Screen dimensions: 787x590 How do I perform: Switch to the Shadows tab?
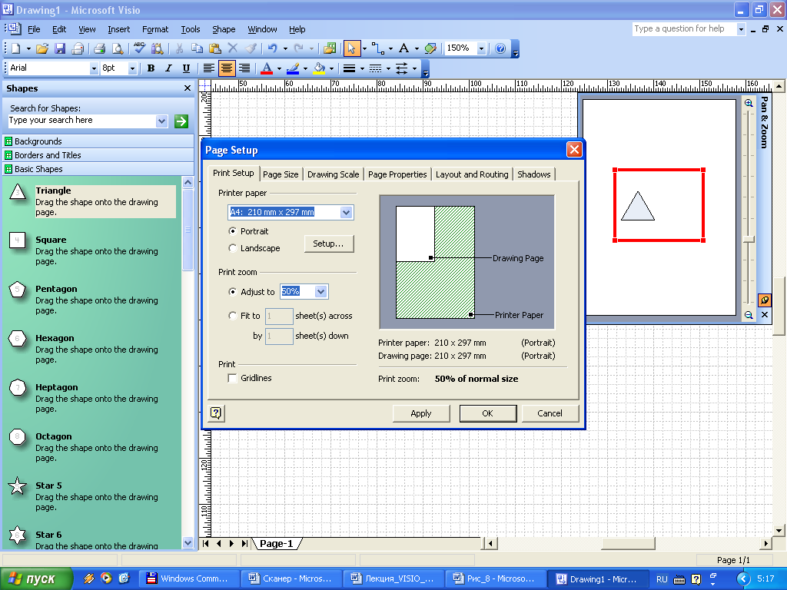[x=534, y=174]
